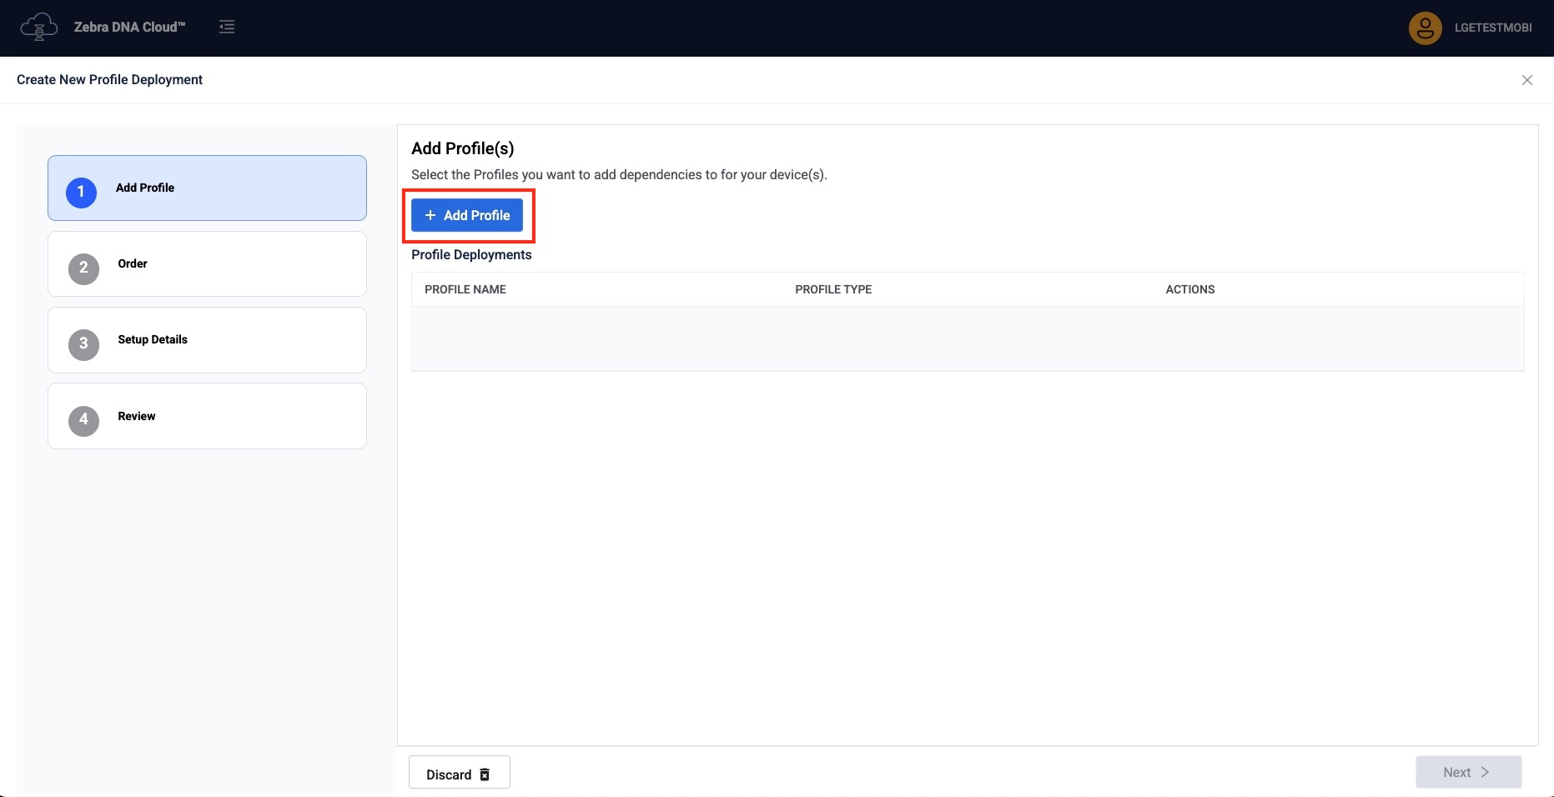The width and height of the screenshot is (1554, 797).
Task: Click the step 3 numbered circle
Action: (83, 343)
